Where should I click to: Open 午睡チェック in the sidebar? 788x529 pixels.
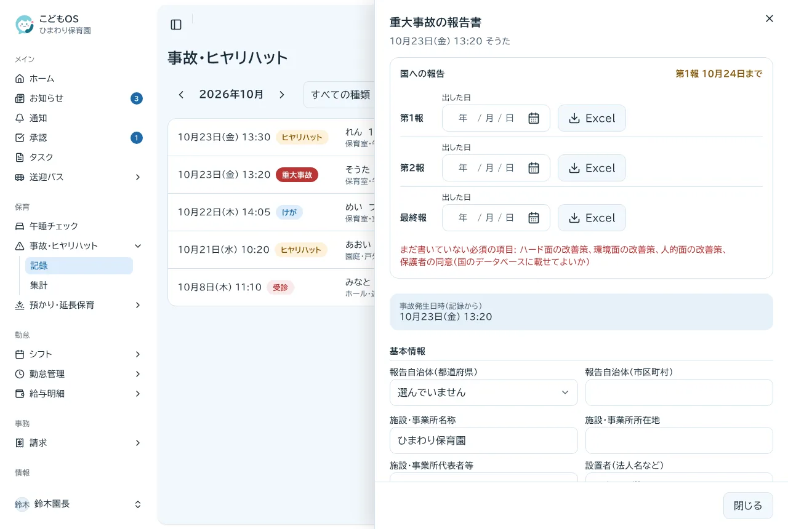(x=79, y=226)
